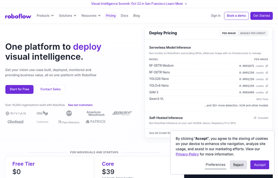Click the Core plan heading
Viewport: 278px width, 178px height.
[x=108, y=164]
